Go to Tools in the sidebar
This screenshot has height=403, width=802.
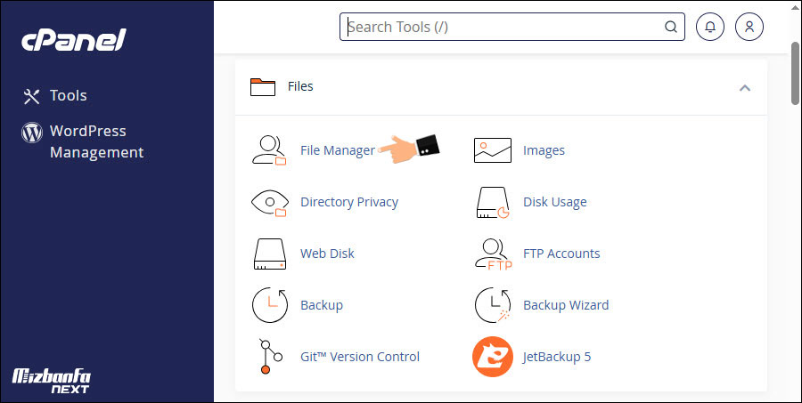[68, 95]
